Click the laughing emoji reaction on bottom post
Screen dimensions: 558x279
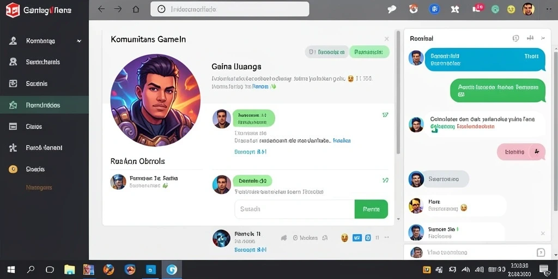tap(344, 238)
